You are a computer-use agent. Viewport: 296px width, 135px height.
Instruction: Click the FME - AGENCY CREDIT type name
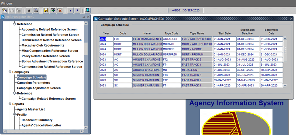[197, 39]
